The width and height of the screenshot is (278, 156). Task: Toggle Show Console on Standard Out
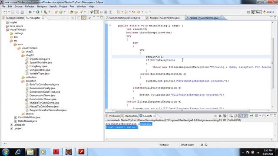pyautogui.click(x=240, y=116)
